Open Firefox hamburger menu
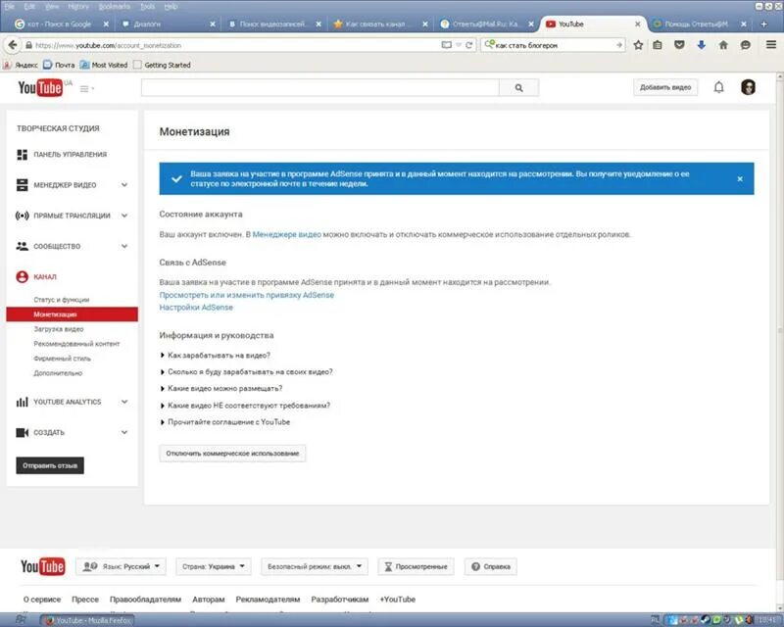Viewport: 784px width, 627px height. [x=771, y=45]
